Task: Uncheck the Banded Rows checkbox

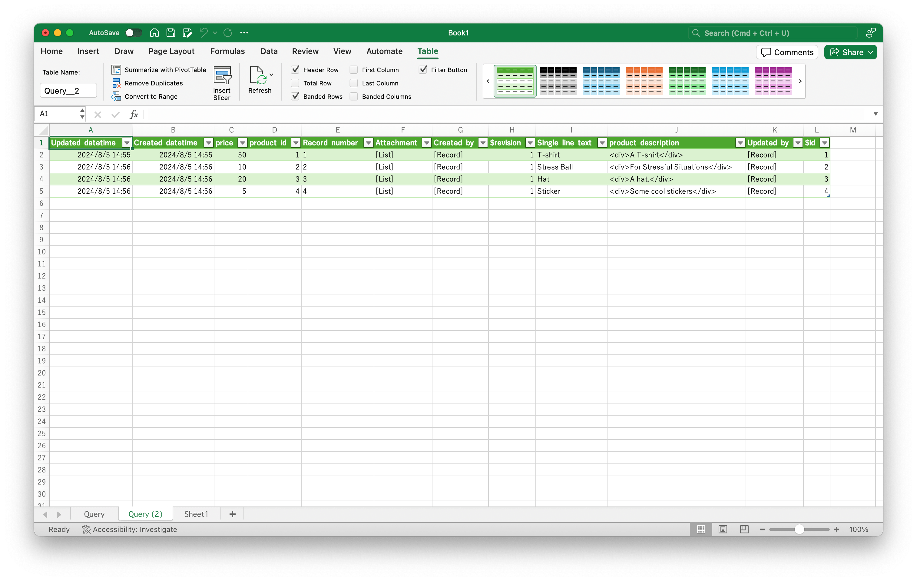Action: coord(295,96)
